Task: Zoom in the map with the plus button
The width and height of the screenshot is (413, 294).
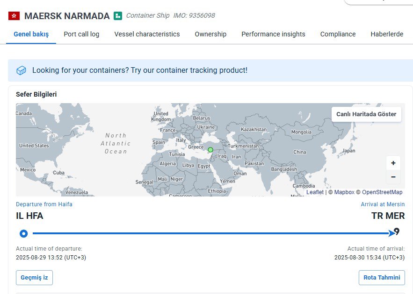Action: point(393,163)
